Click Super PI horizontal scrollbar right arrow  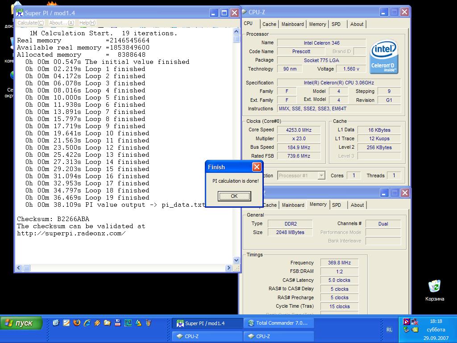click(x=228, y=268)
